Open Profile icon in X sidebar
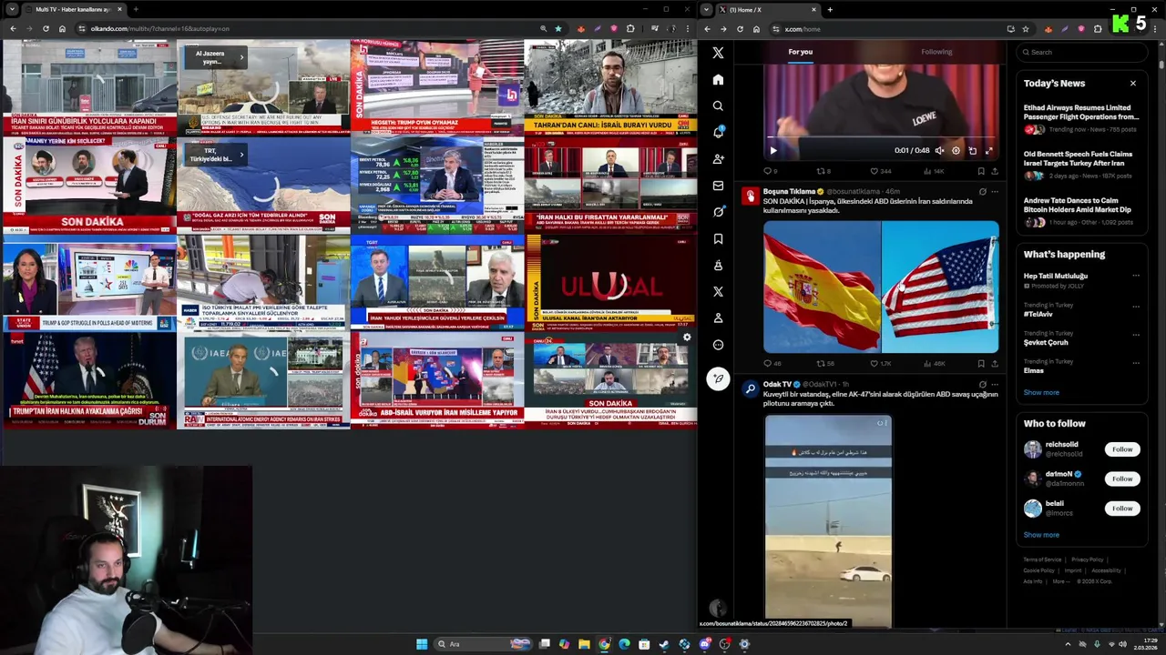The image size is (1166, 655). (x=718, y=317)
